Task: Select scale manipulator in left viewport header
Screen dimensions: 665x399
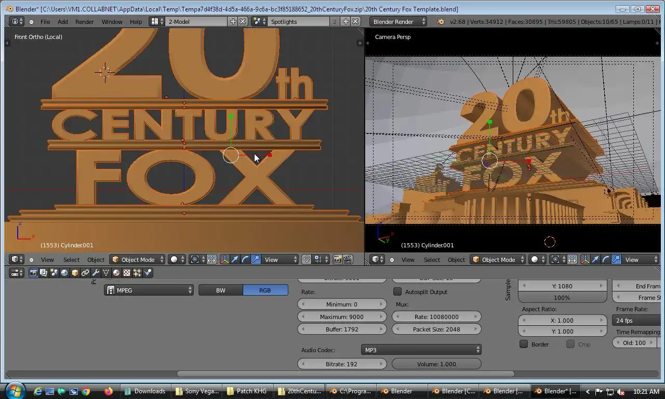Action: click(256, 259)
